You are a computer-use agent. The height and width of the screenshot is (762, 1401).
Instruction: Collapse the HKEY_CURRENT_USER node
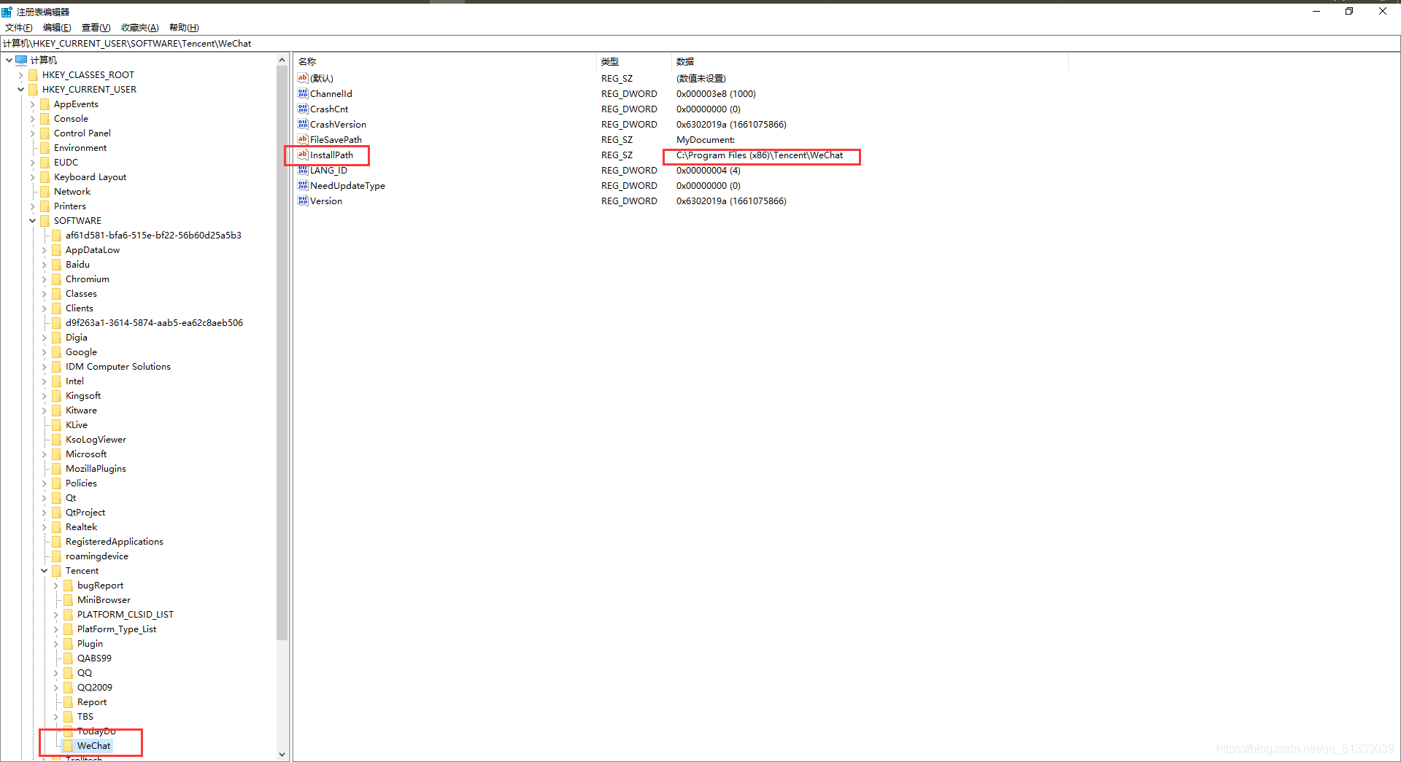pyautogui.click(x=20, y=89)
